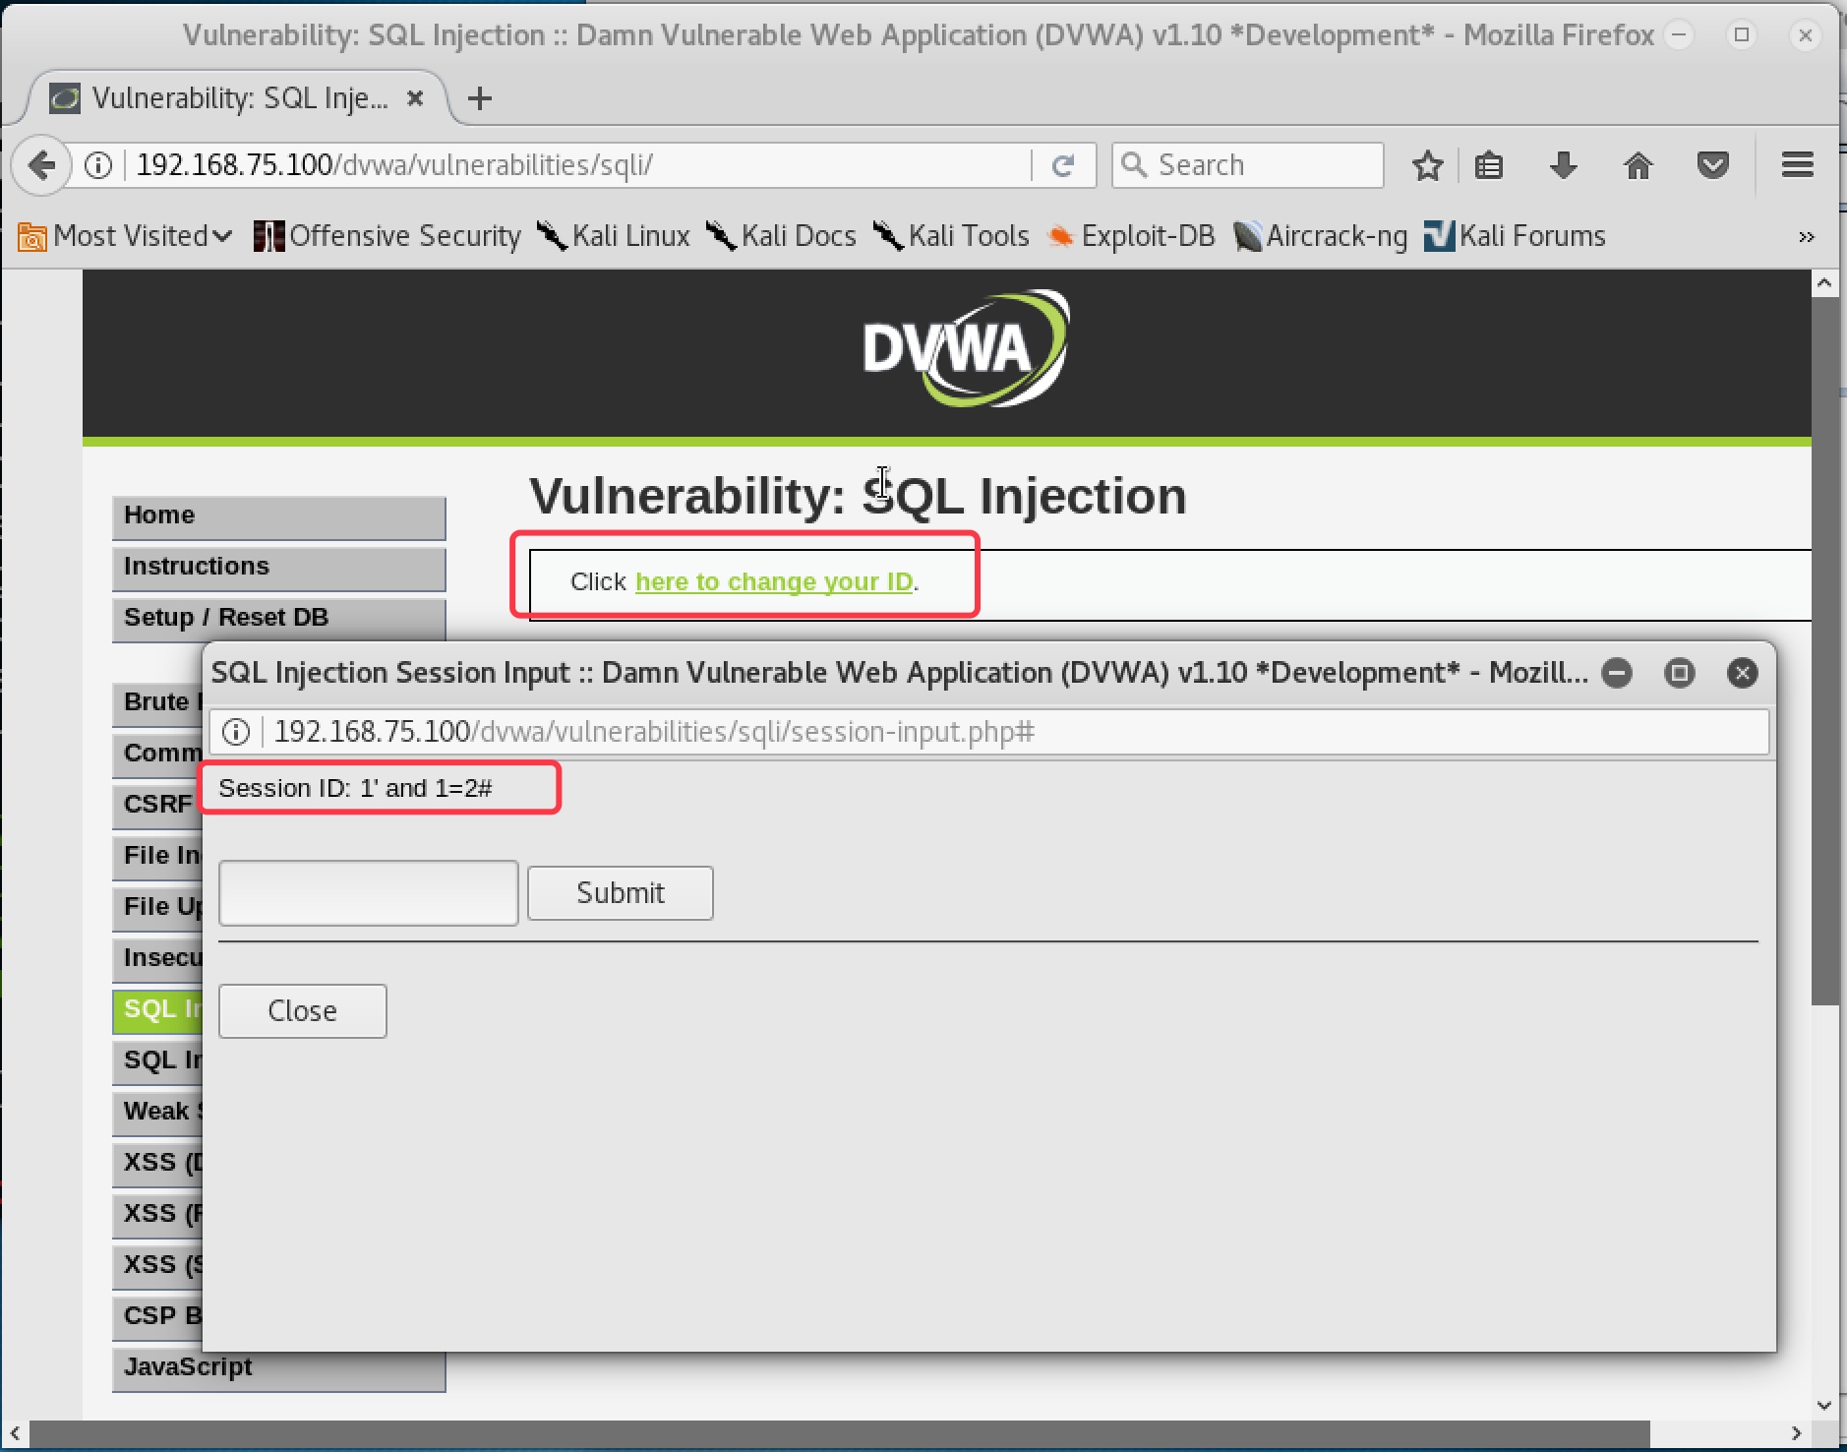
Task: Click the DVWA logo
Action: click(965, 348)
